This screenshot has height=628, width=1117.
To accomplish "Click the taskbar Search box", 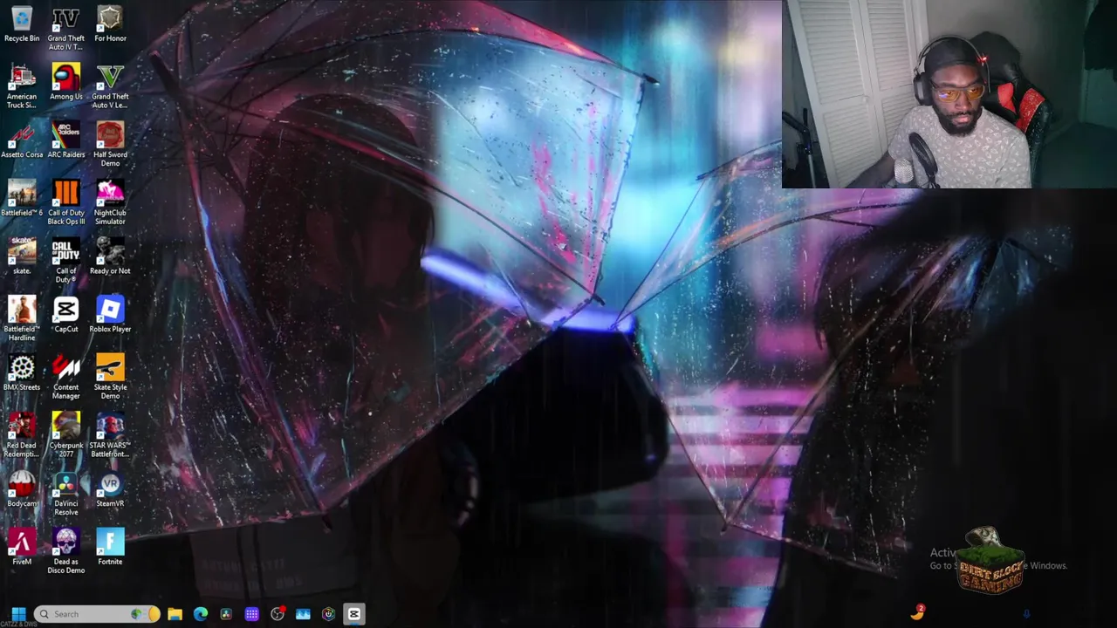I will (96, 614).
